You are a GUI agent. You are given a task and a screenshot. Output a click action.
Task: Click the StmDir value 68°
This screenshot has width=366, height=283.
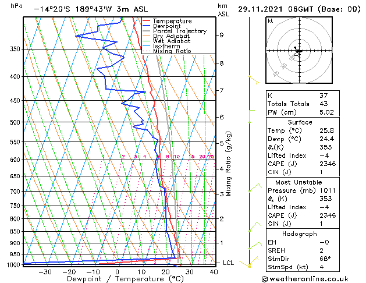click(325, 259)
